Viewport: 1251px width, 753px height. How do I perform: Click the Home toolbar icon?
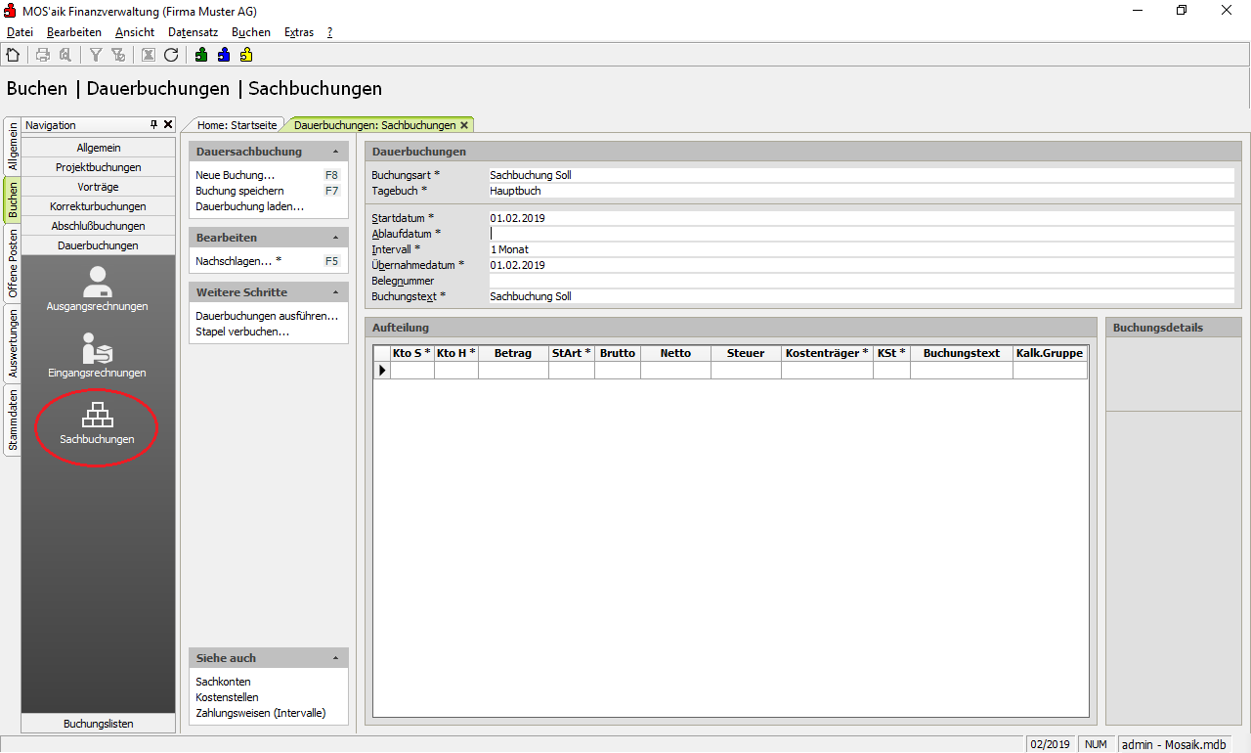13,55
